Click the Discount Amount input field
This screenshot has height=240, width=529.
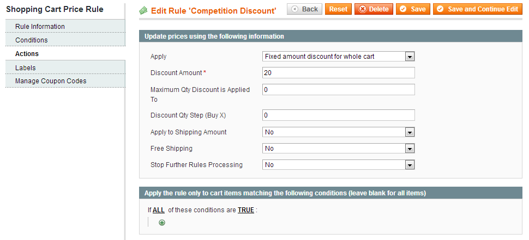click(x=338, y=73)
